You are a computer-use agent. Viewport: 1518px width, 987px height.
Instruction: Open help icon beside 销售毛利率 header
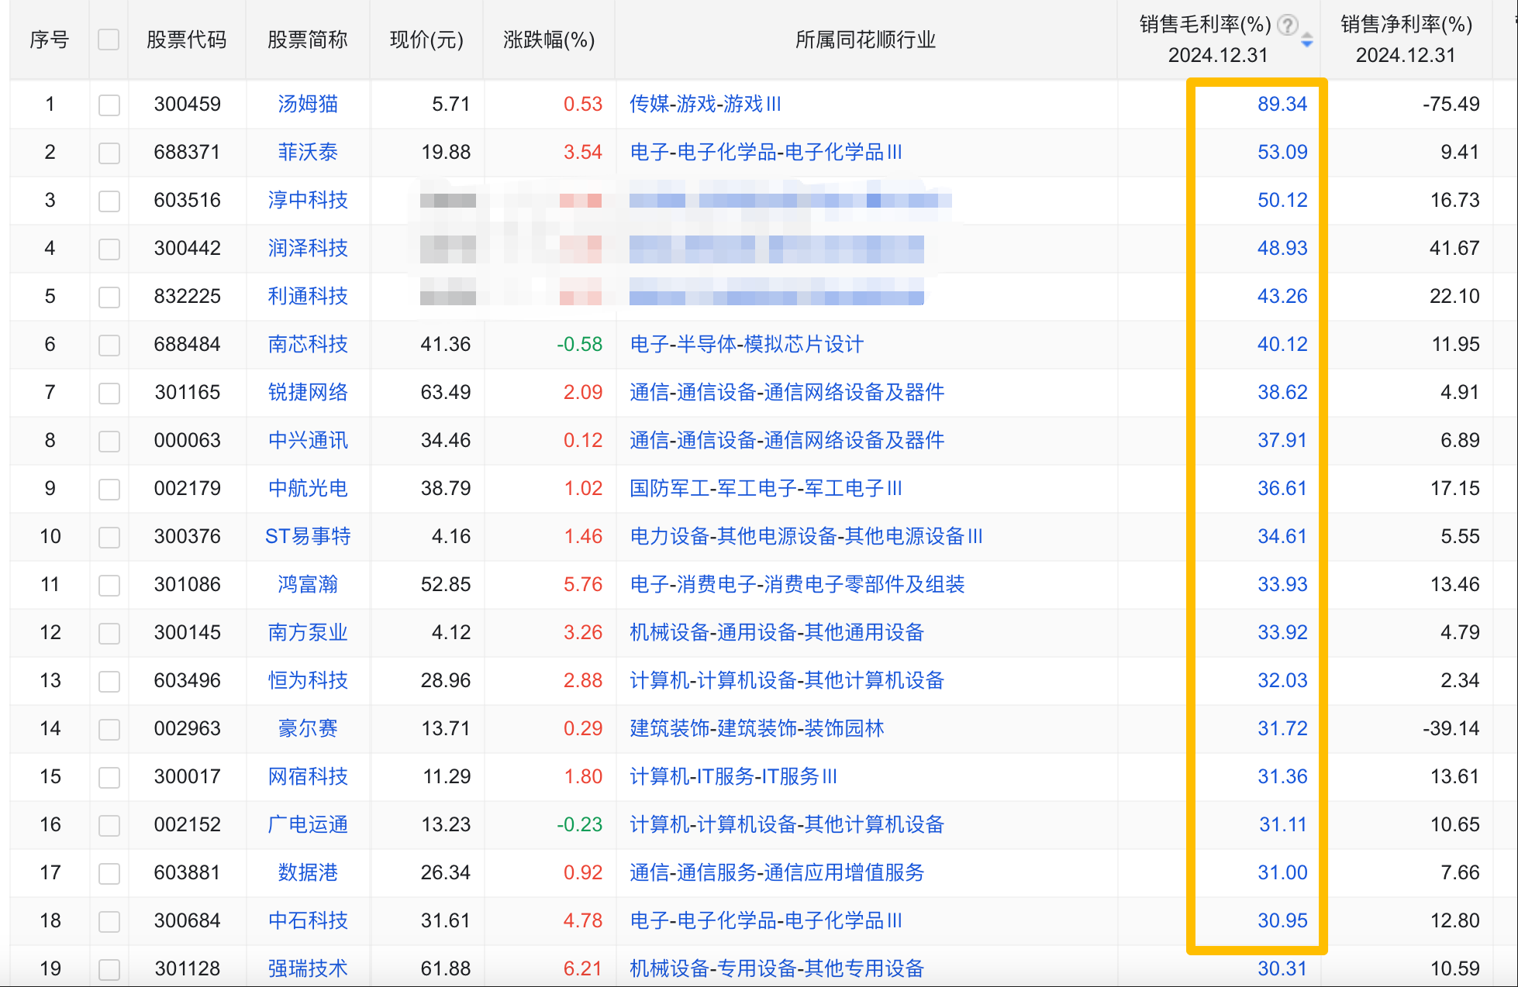tap(1288, 25)
